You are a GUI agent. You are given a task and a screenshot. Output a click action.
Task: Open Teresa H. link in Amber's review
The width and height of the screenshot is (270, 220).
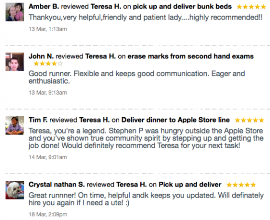[106, 7]
